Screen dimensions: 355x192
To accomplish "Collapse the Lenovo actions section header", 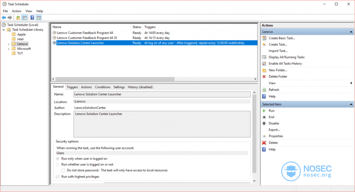I will pos(351,32).
